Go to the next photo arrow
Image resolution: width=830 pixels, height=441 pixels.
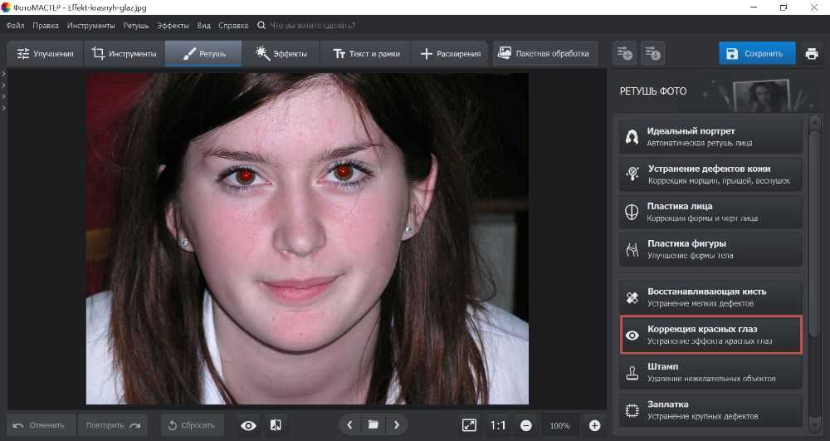coord(397,425)
